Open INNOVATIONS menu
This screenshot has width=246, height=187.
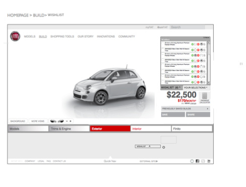[106, 36]
